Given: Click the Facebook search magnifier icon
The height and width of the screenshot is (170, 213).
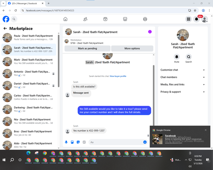Looking at the screenshot, I should click(14, 19).
